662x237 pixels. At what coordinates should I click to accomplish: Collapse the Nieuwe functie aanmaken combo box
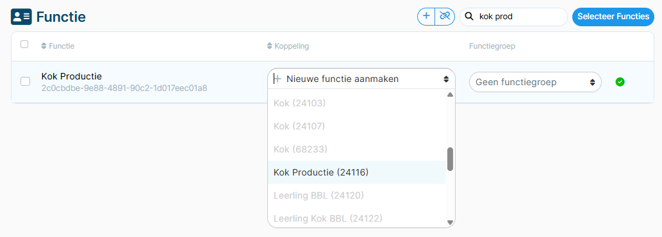pos(361,78)
